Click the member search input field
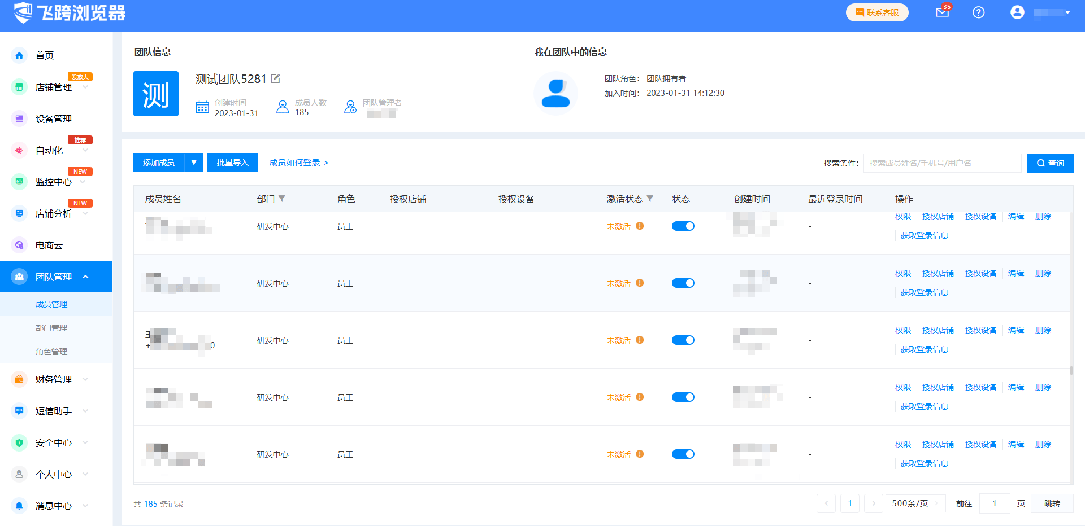1085x526 pixels. [x=942, y=163]
